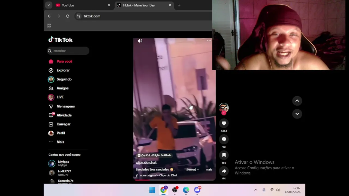Open the creator's profile avatar
The width and height of the screenshot is (349, 196).
click(224, 108)
